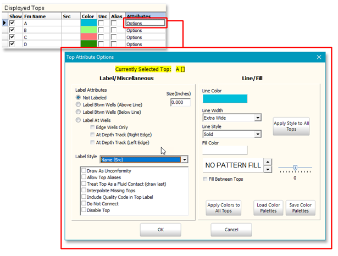The width and height of the screenshot is (338, 256).
Task: Check Include Quality Code in Top Label
Action: tap(84, 197)
